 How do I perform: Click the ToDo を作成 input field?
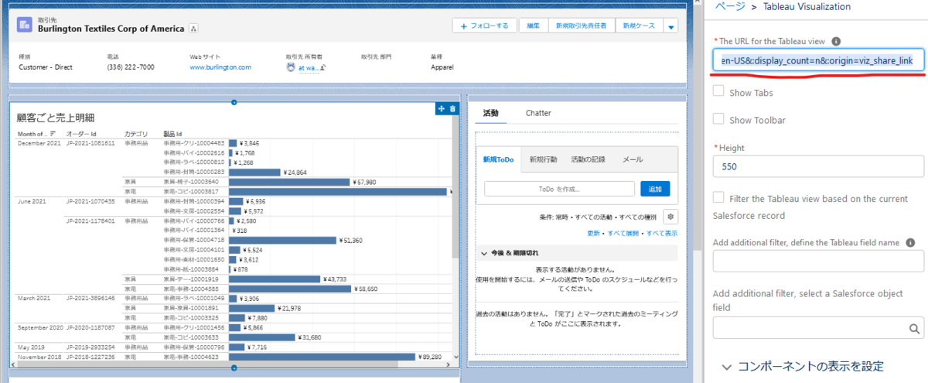(x=559, y=189)
